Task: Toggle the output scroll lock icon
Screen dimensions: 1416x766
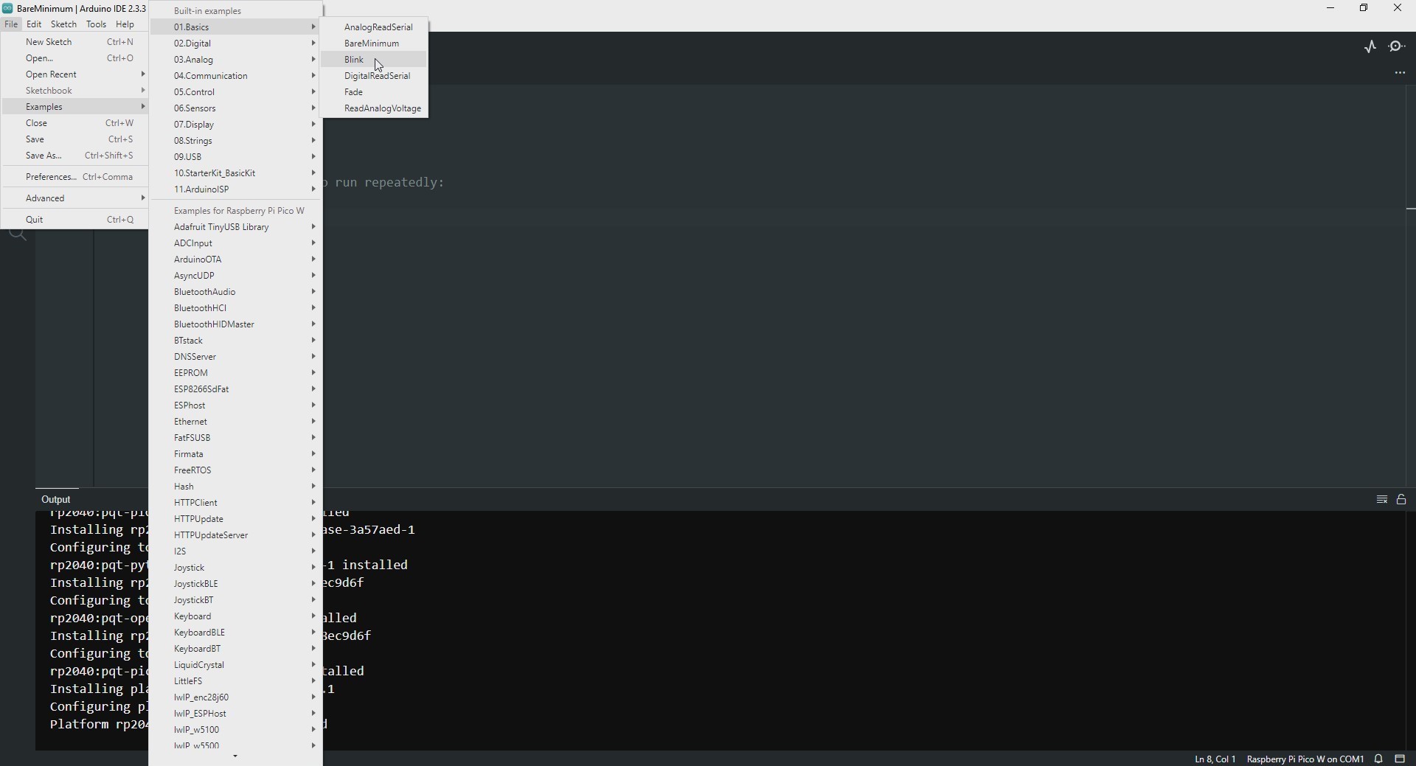Action: (1401, 500)
